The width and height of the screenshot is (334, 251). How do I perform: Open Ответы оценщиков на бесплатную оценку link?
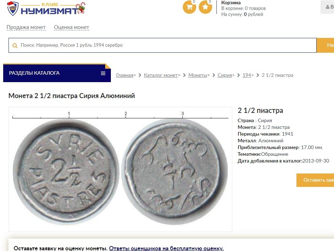point(166,248)
